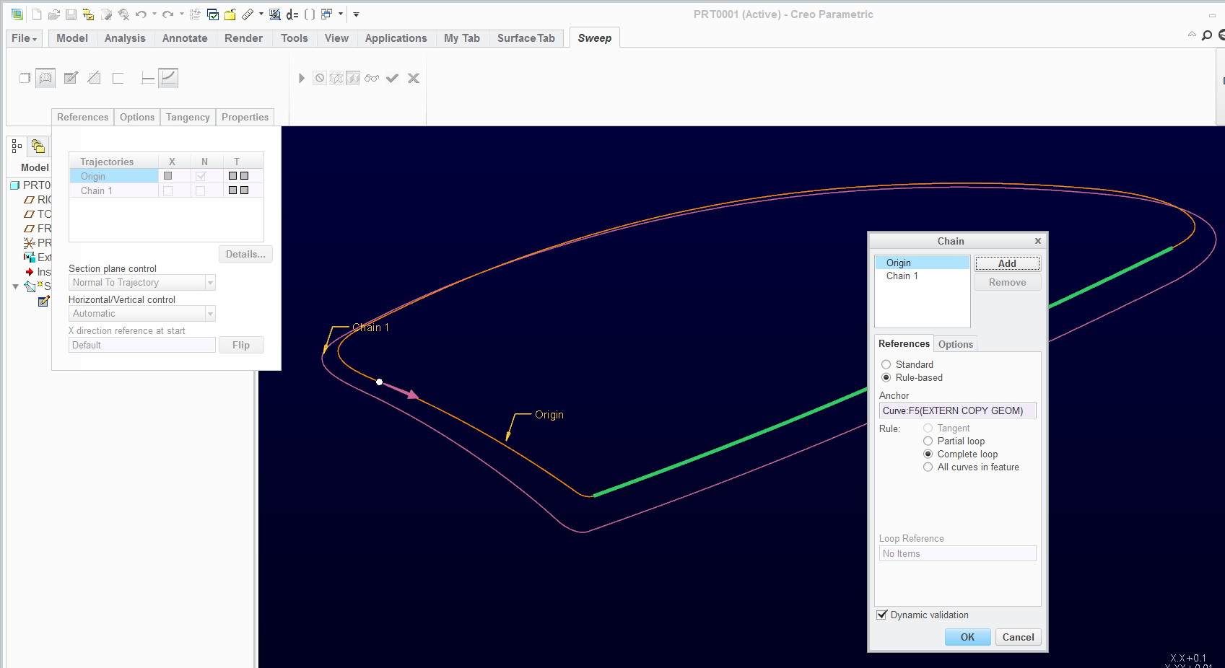1225x668 pixels.
Task: Click the Undo arrow icon
Action: click(141, 14)
